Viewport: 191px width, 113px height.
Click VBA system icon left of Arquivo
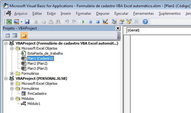click(9, 13)
